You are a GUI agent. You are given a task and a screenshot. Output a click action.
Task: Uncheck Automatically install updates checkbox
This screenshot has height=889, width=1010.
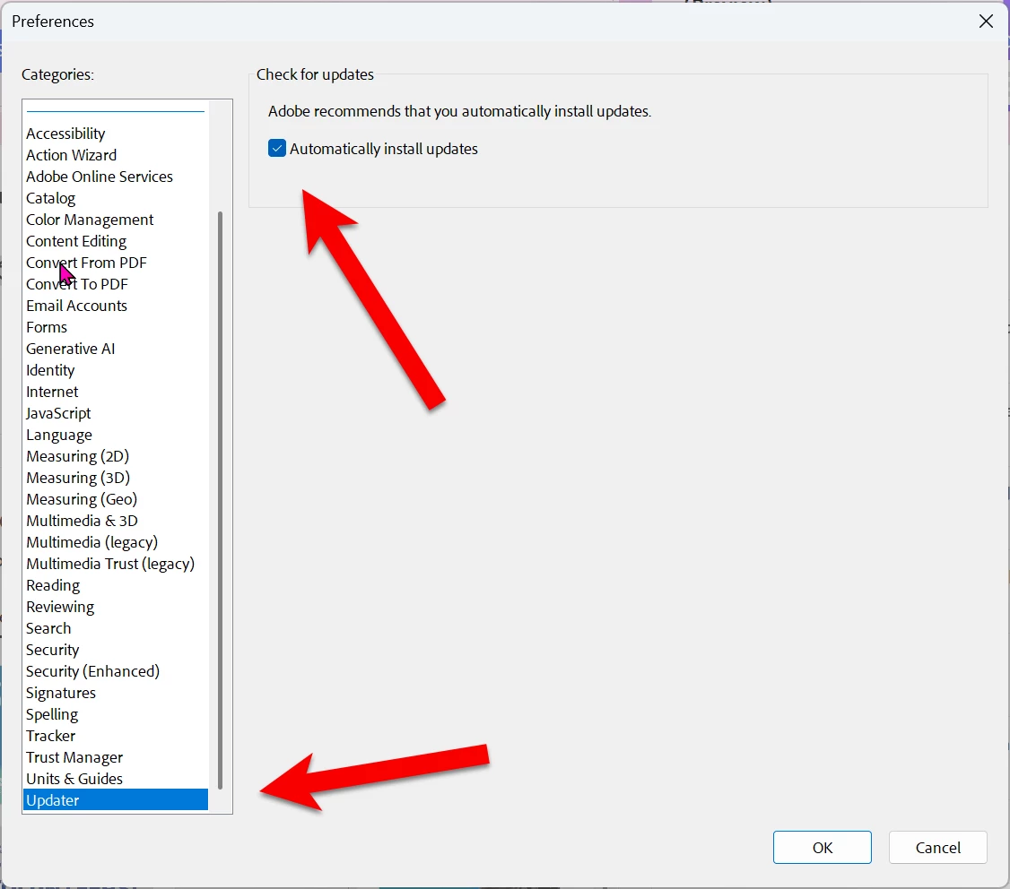(x=277, y=149)
